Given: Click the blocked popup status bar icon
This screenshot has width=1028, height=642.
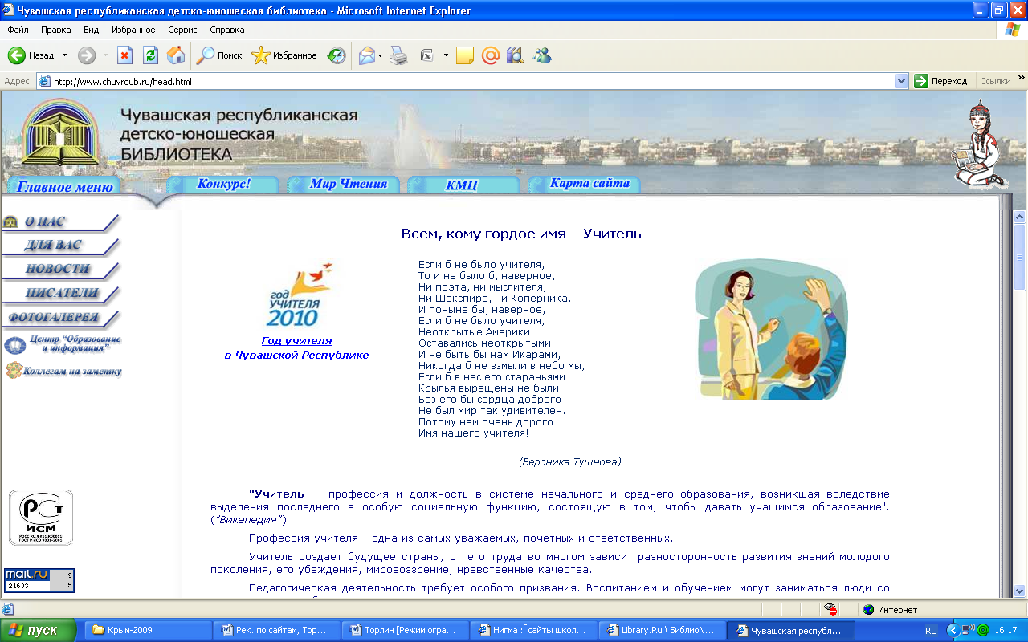Looking at the screenshot, I should (830, 609).
